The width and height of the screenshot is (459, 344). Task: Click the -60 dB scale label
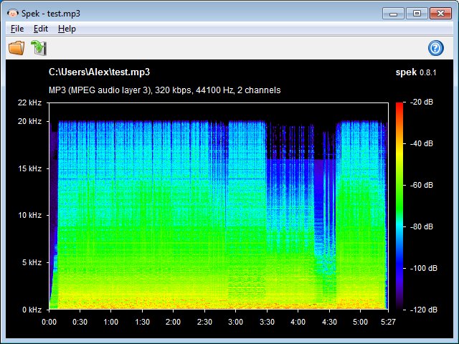tap(421, 184)
